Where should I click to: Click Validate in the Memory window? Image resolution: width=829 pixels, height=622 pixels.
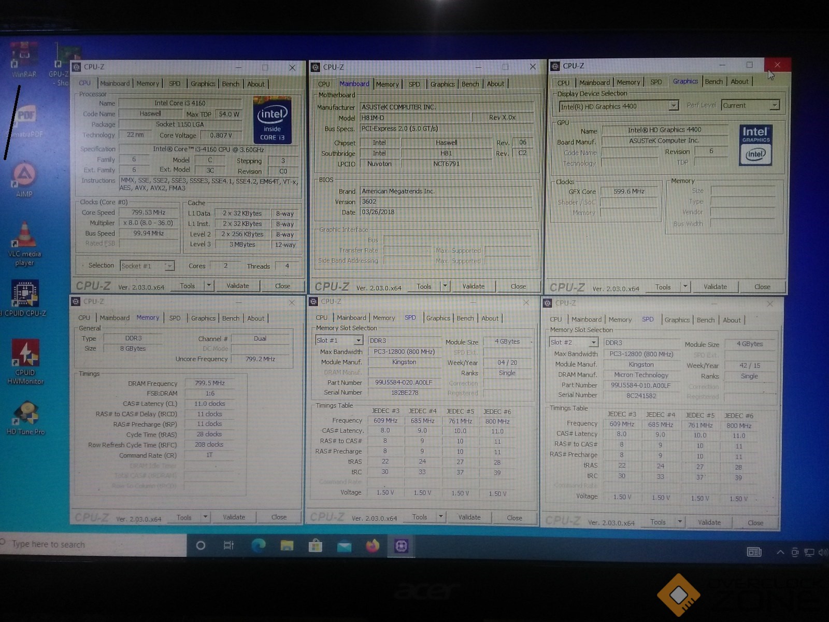click(x=234, y=517)
